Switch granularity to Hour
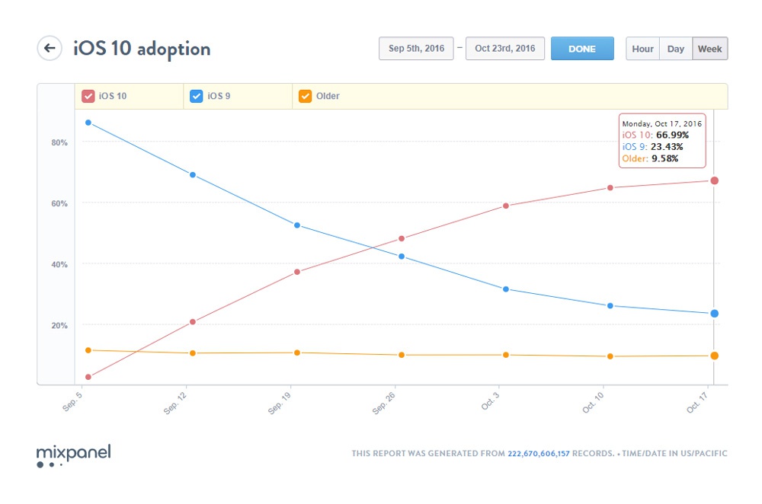Screen dimensions: 762x504 [642, 49]
